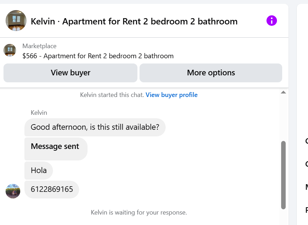Click the Marketplace label above the listing
Screen dimensions: 308x225
[39, 46]
